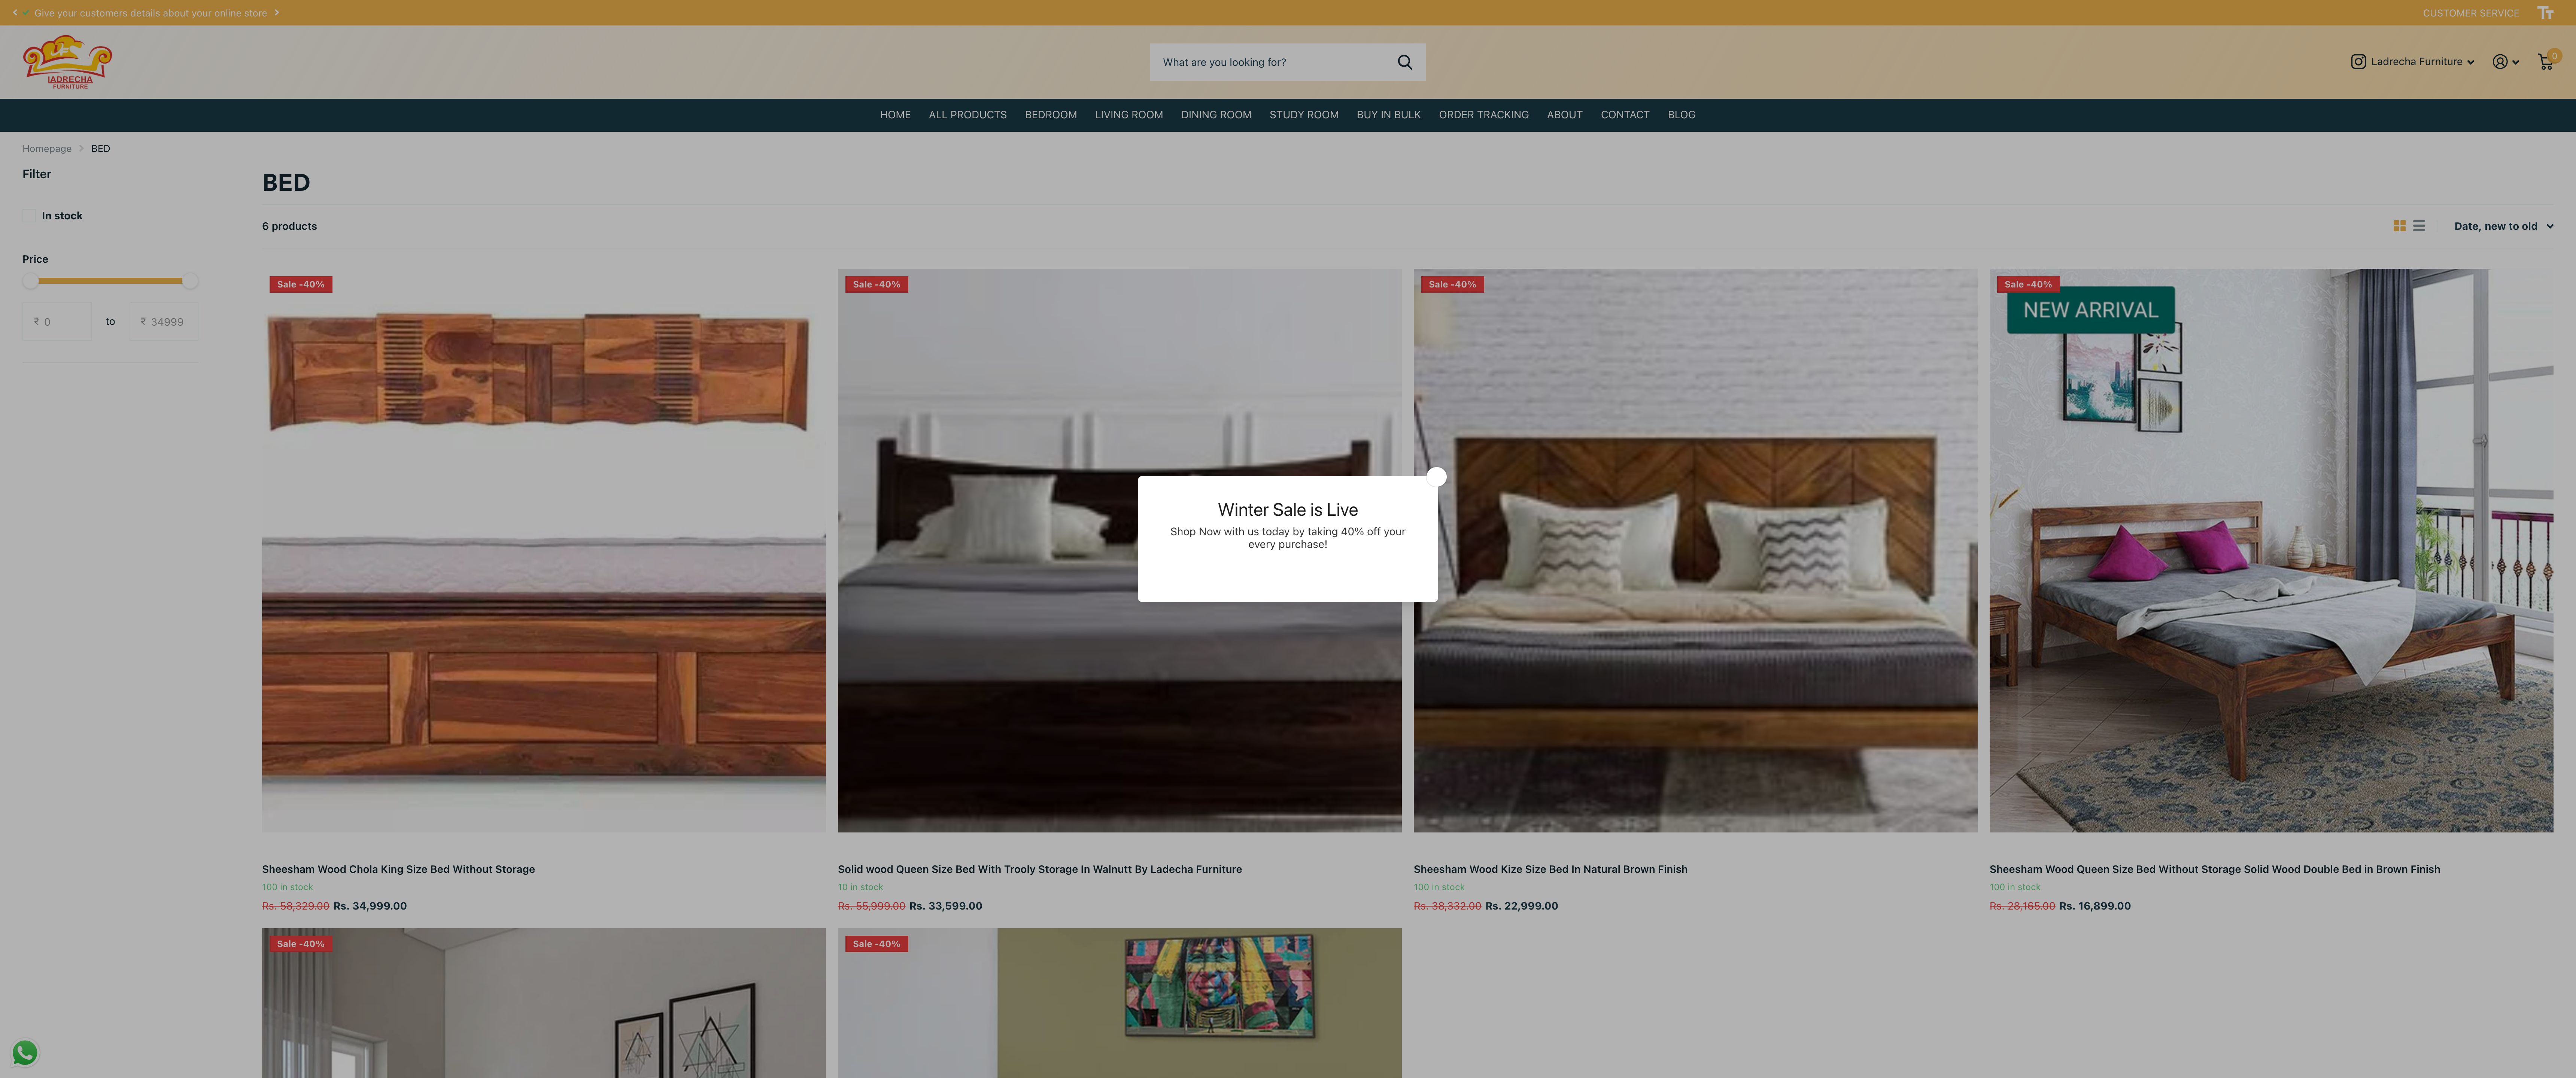
Task: Open the account dropdown chevron
Action: 2515,62
